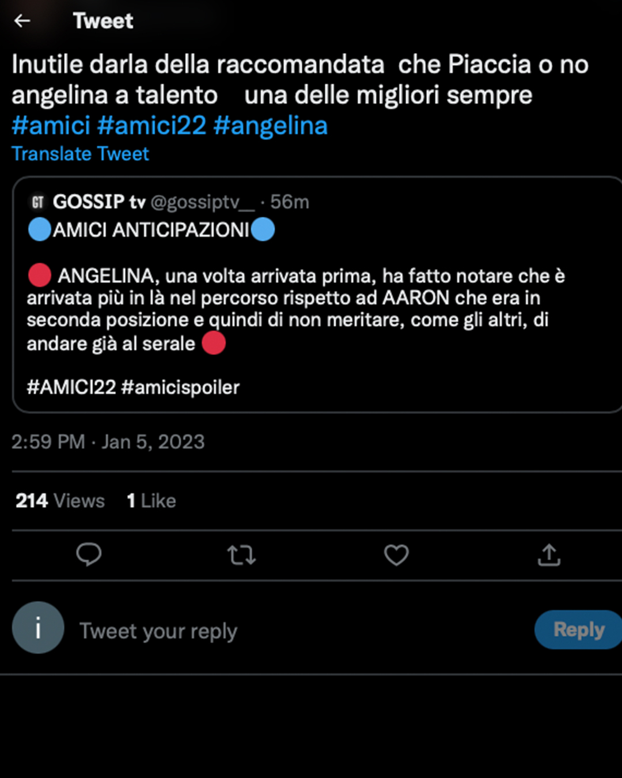The height and width of the screenshot is (778, 622).
Task: View the 1 Like list
Action: tap(151, 501)
